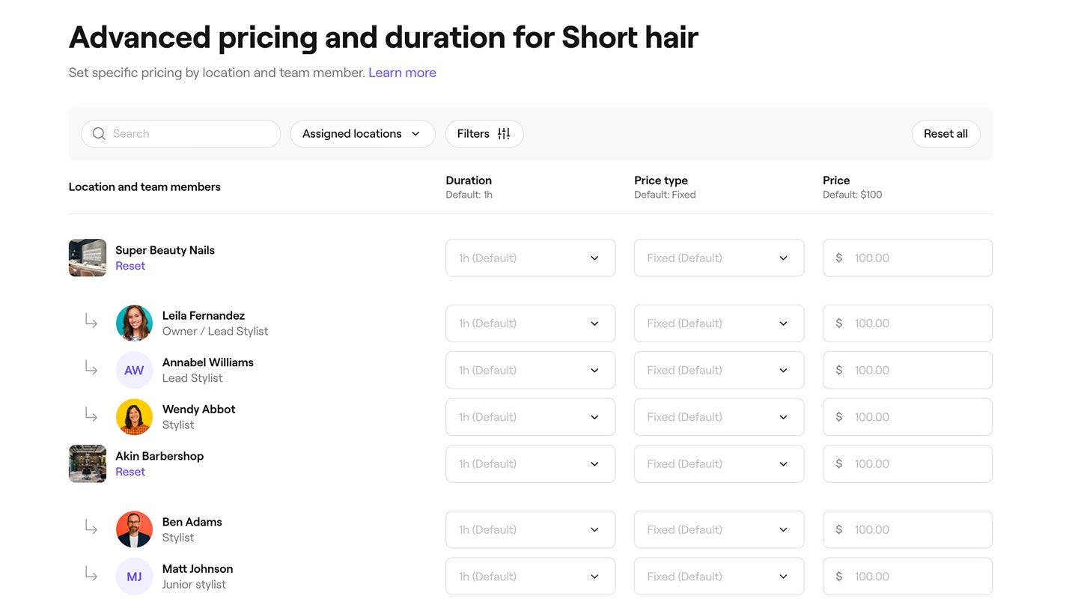Click Annabel Williams' AW avatar

[134, 371]
